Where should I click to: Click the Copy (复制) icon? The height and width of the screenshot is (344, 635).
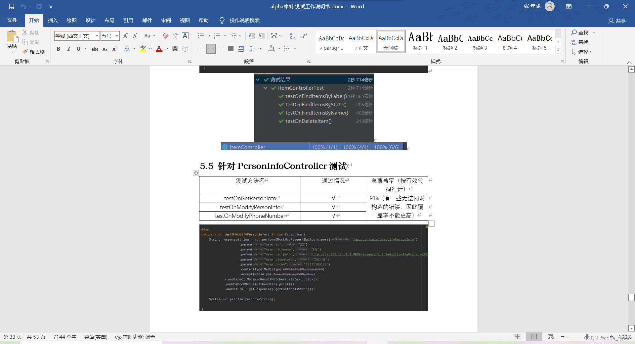point(25,42)
